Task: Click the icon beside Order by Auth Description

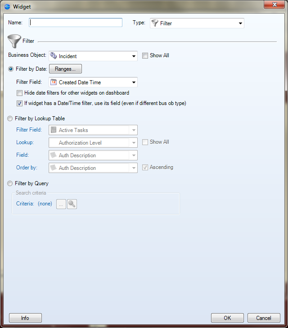Action: (x=54, y=168)
